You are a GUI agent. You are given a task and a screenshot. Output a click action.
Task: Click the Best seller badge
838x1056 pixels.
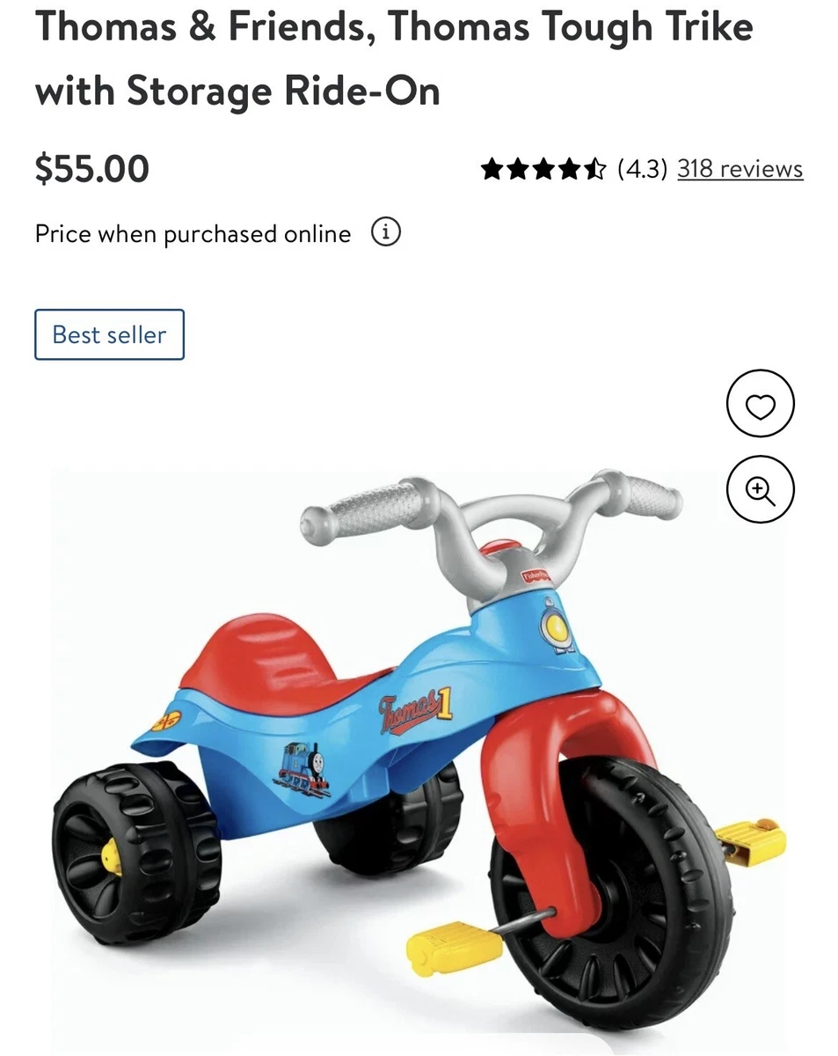point(109,334)
